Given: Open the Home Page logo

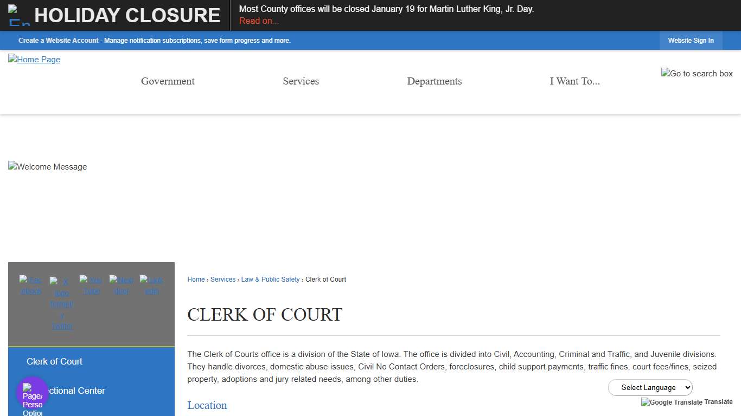Looking at the screenshot, I should [34, 60].
